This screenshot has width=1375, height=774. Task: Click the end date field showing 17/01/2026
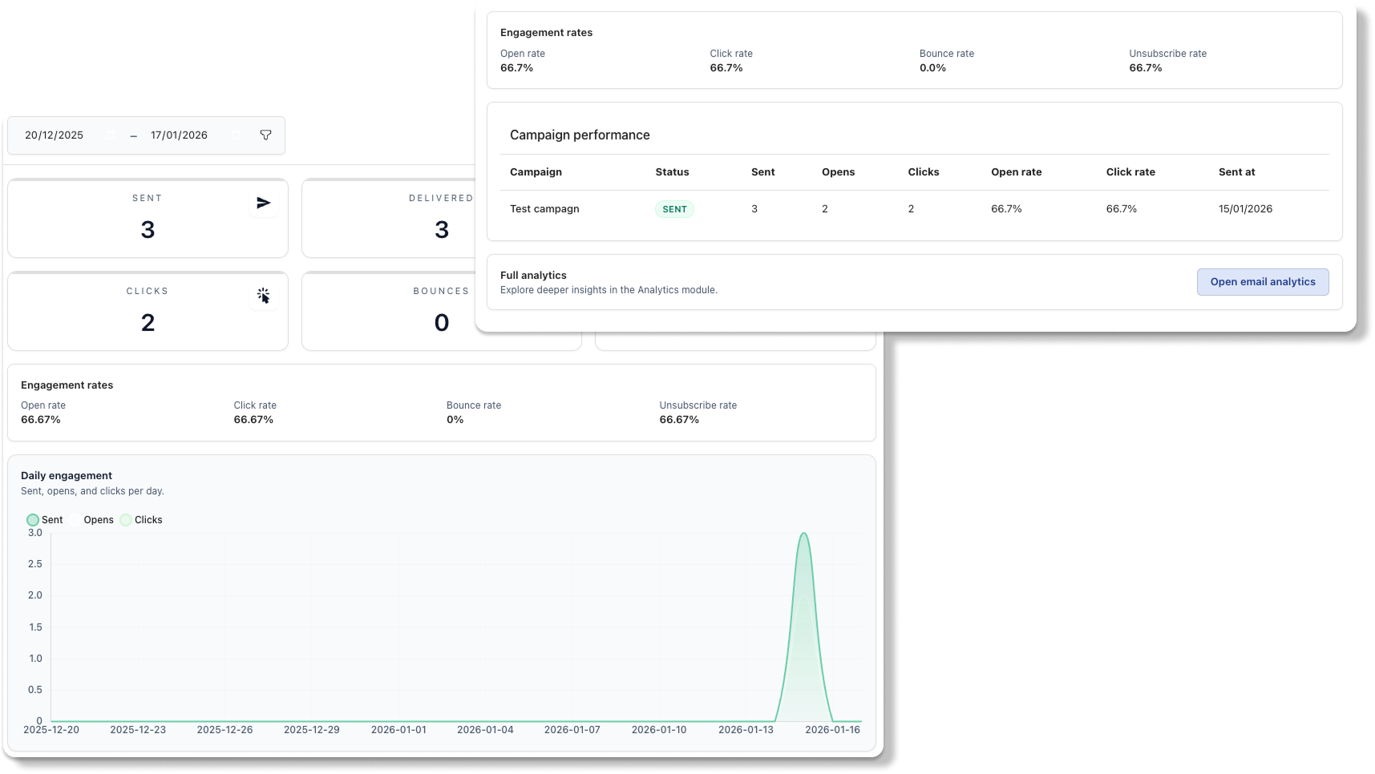coord(179,135)
